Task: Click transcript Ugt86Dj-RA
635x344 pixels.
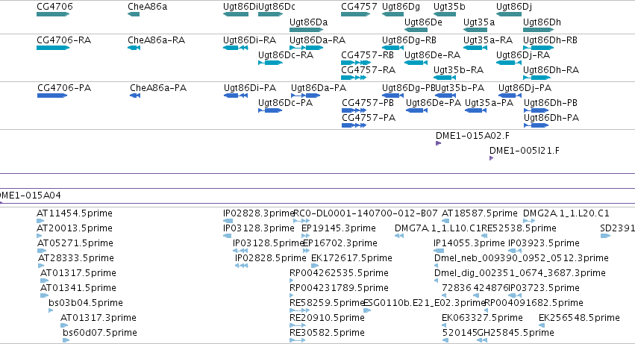Action: (509, 63)
